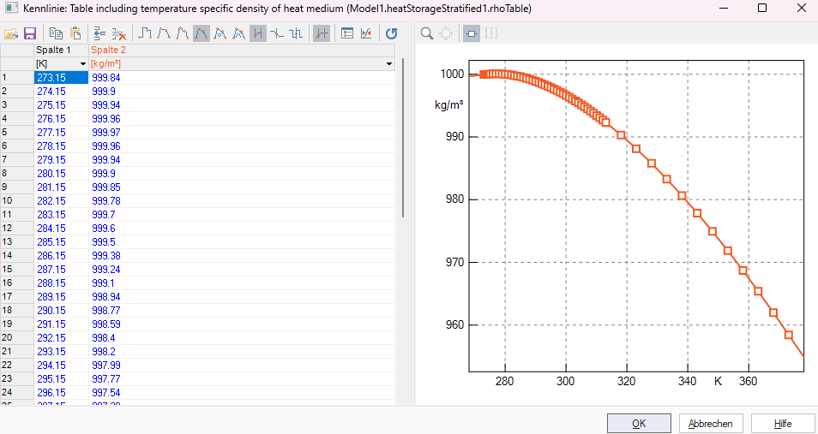Open the [K] unit dropdown
This screenshot has height=434, width=818.
coord(83,63)
